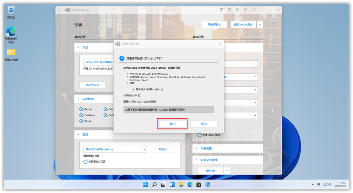Click the 英 input method indicator

coord(319,184)
